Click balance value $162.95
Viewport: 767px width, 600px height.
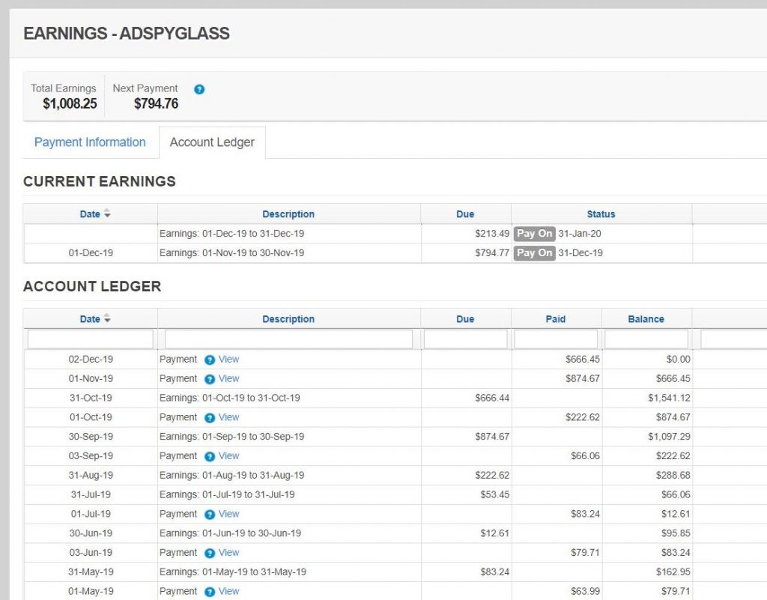coord(673,572)
